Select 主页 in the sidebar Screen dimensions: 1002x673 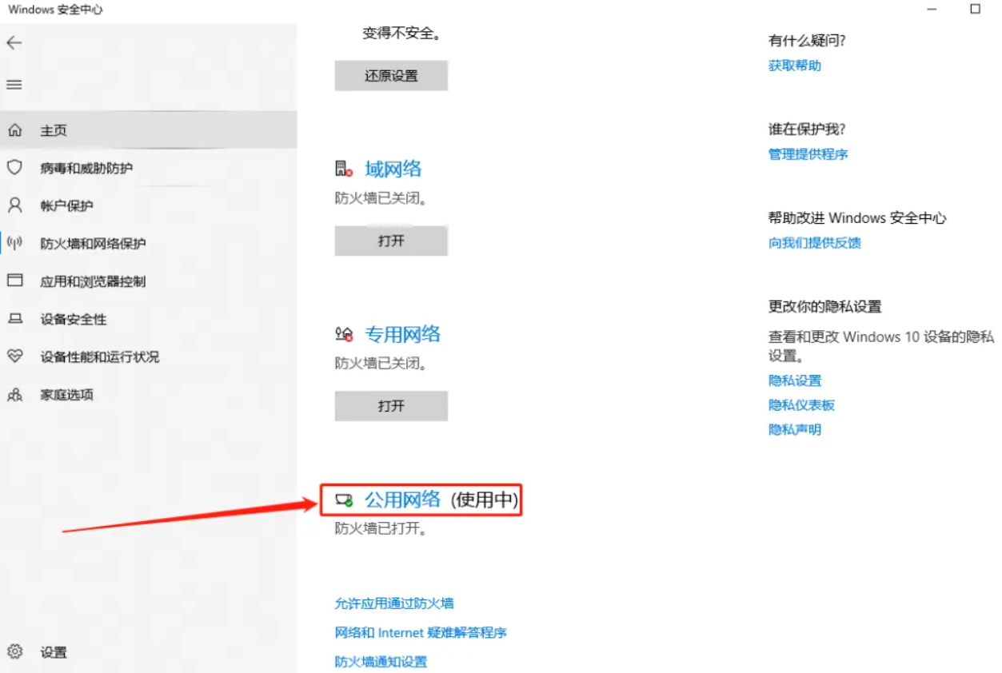149,130
